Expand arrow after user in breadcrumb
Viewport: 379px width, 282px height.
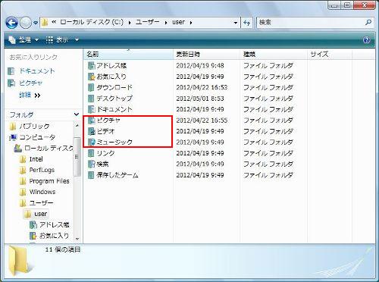(191, 23)
